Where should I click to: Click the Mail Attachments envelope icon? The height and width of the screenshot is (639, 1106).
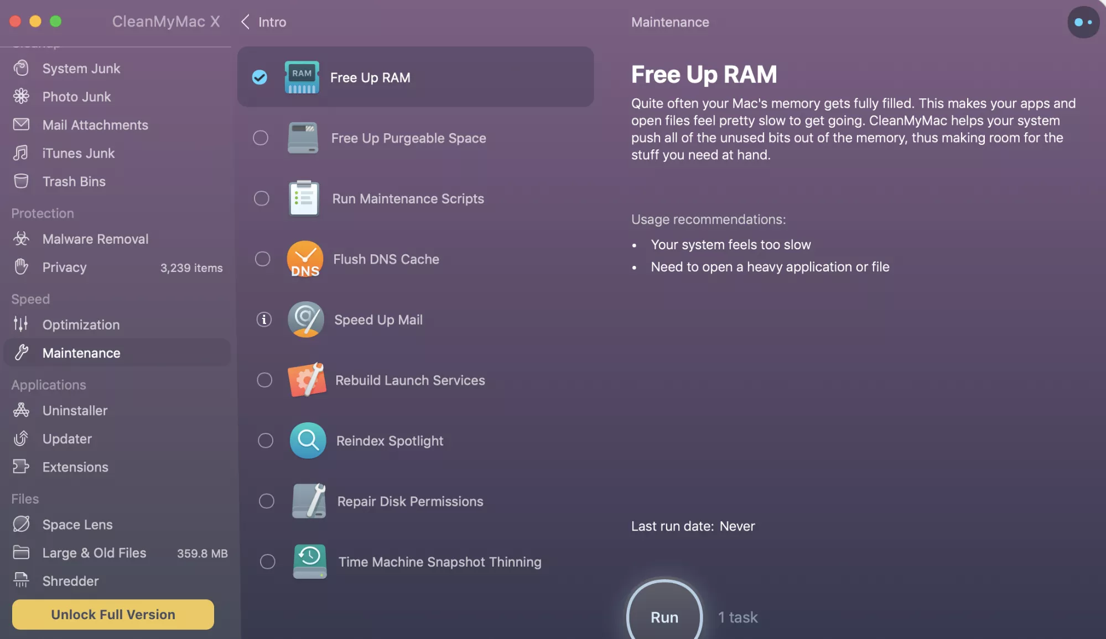[21, 124]
